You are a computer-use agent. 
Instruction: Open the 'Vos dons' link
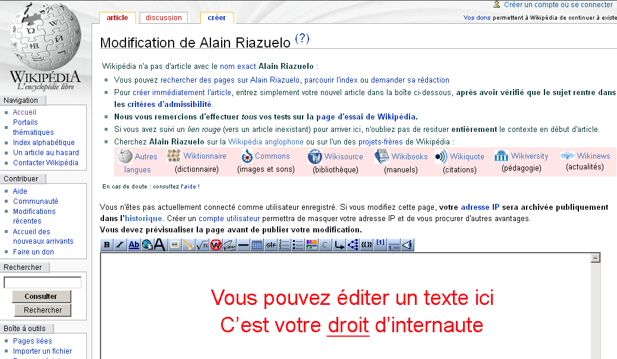(x=477, y=18)
